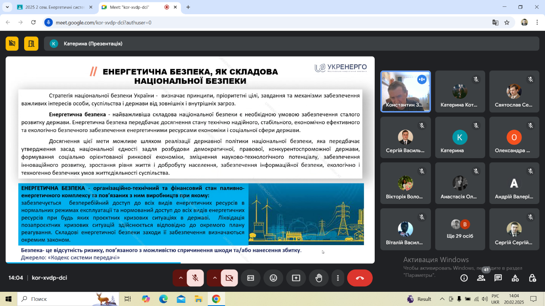Open the emoji reactions panel
The width and height of the screenshot is (545, 306).
click(x=273, y=278)
